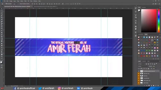Open the Edit Toolbar three-dots button

point(2,58)
